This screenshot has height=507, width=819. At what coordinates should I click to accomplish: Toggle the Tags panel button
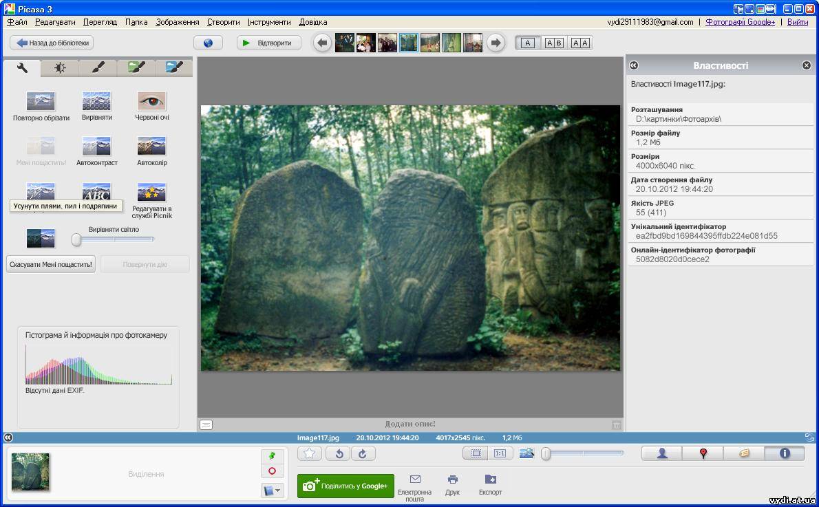[744, 453]
